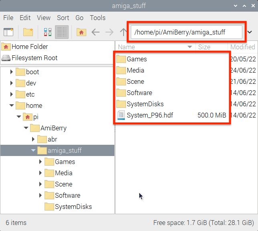Click the 500.0 MiB size cell
The image size is (258, 231).
212,115
